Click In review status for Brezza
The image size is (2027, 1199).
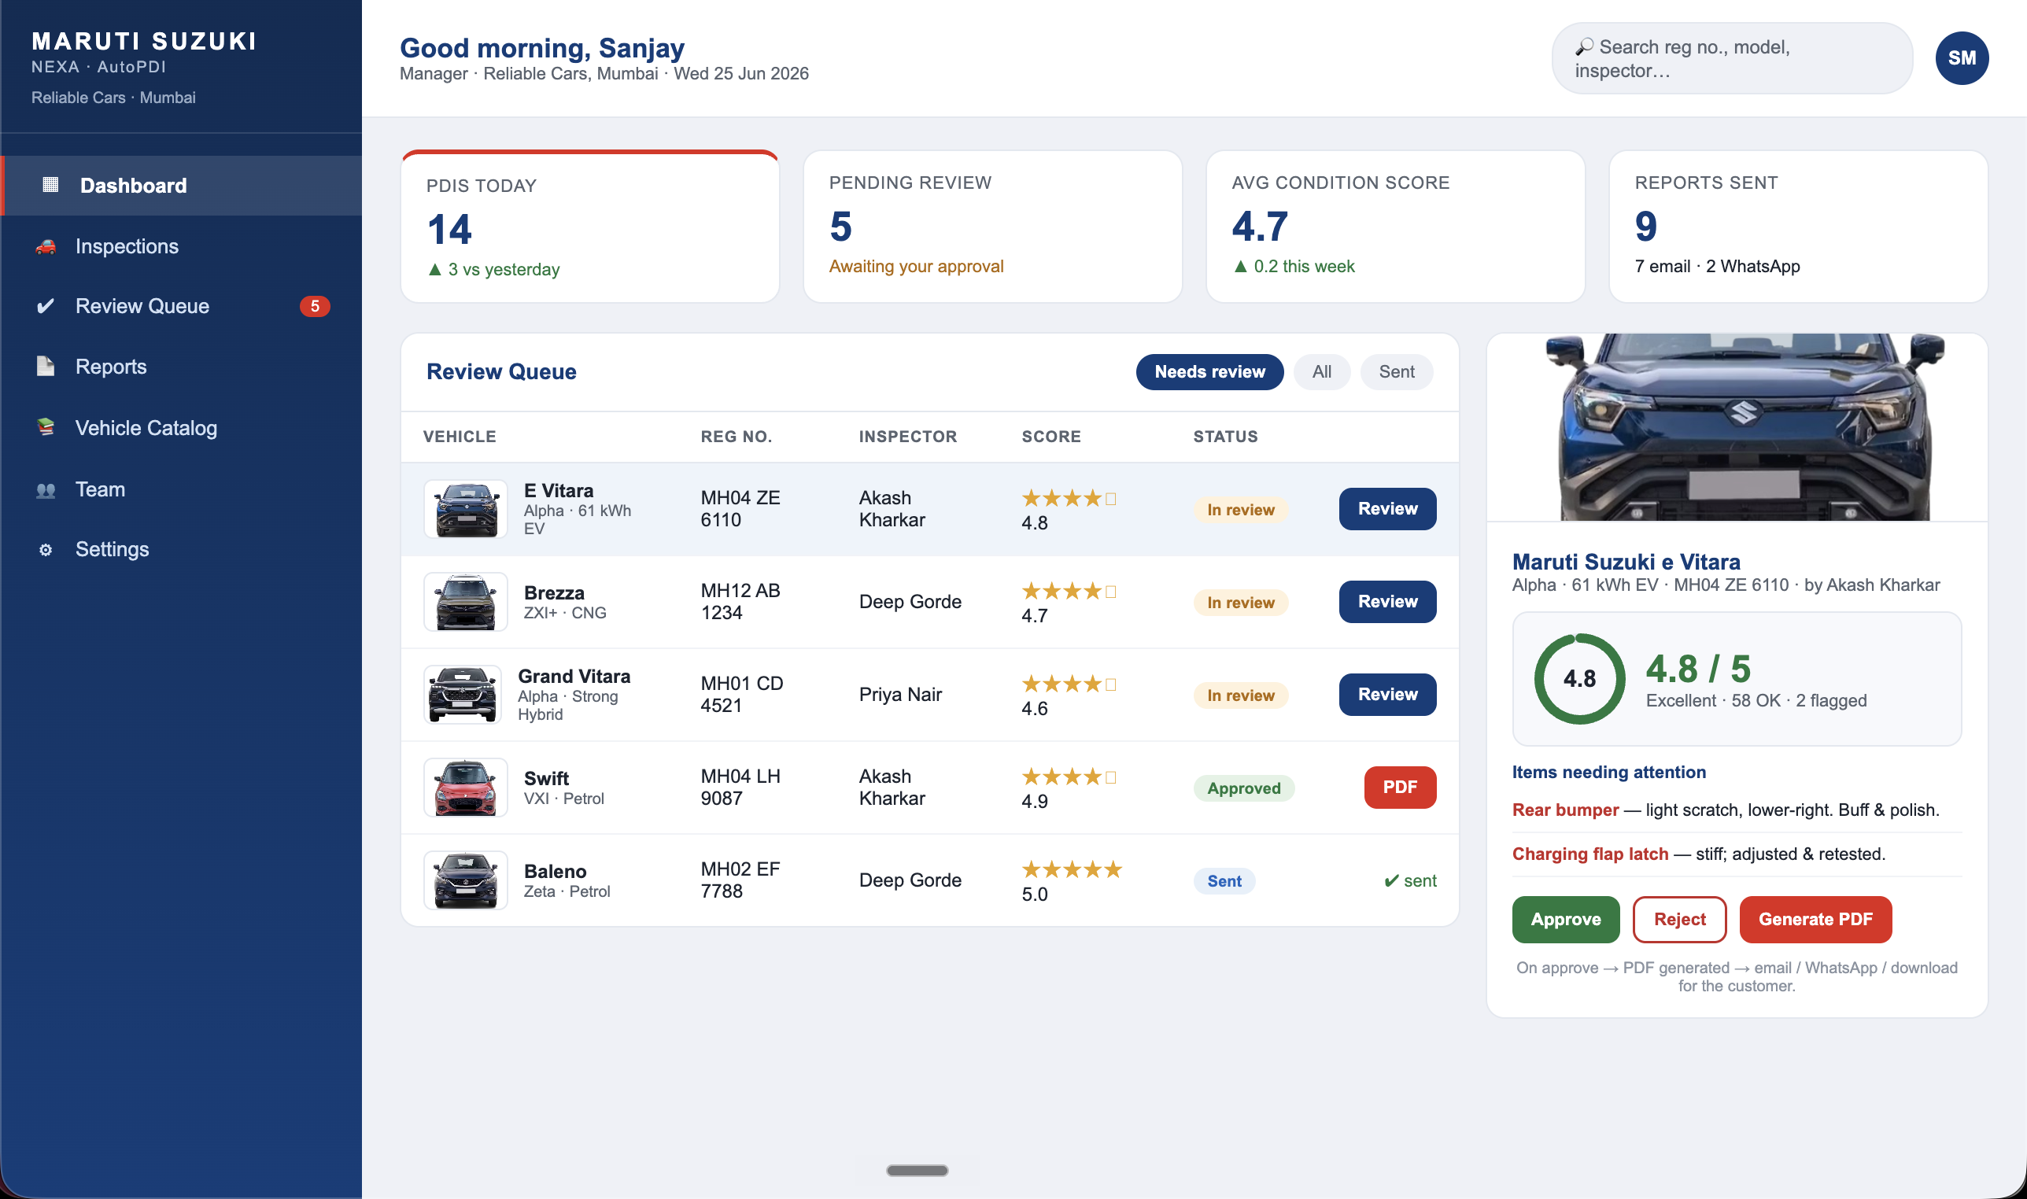(1241, 603)
